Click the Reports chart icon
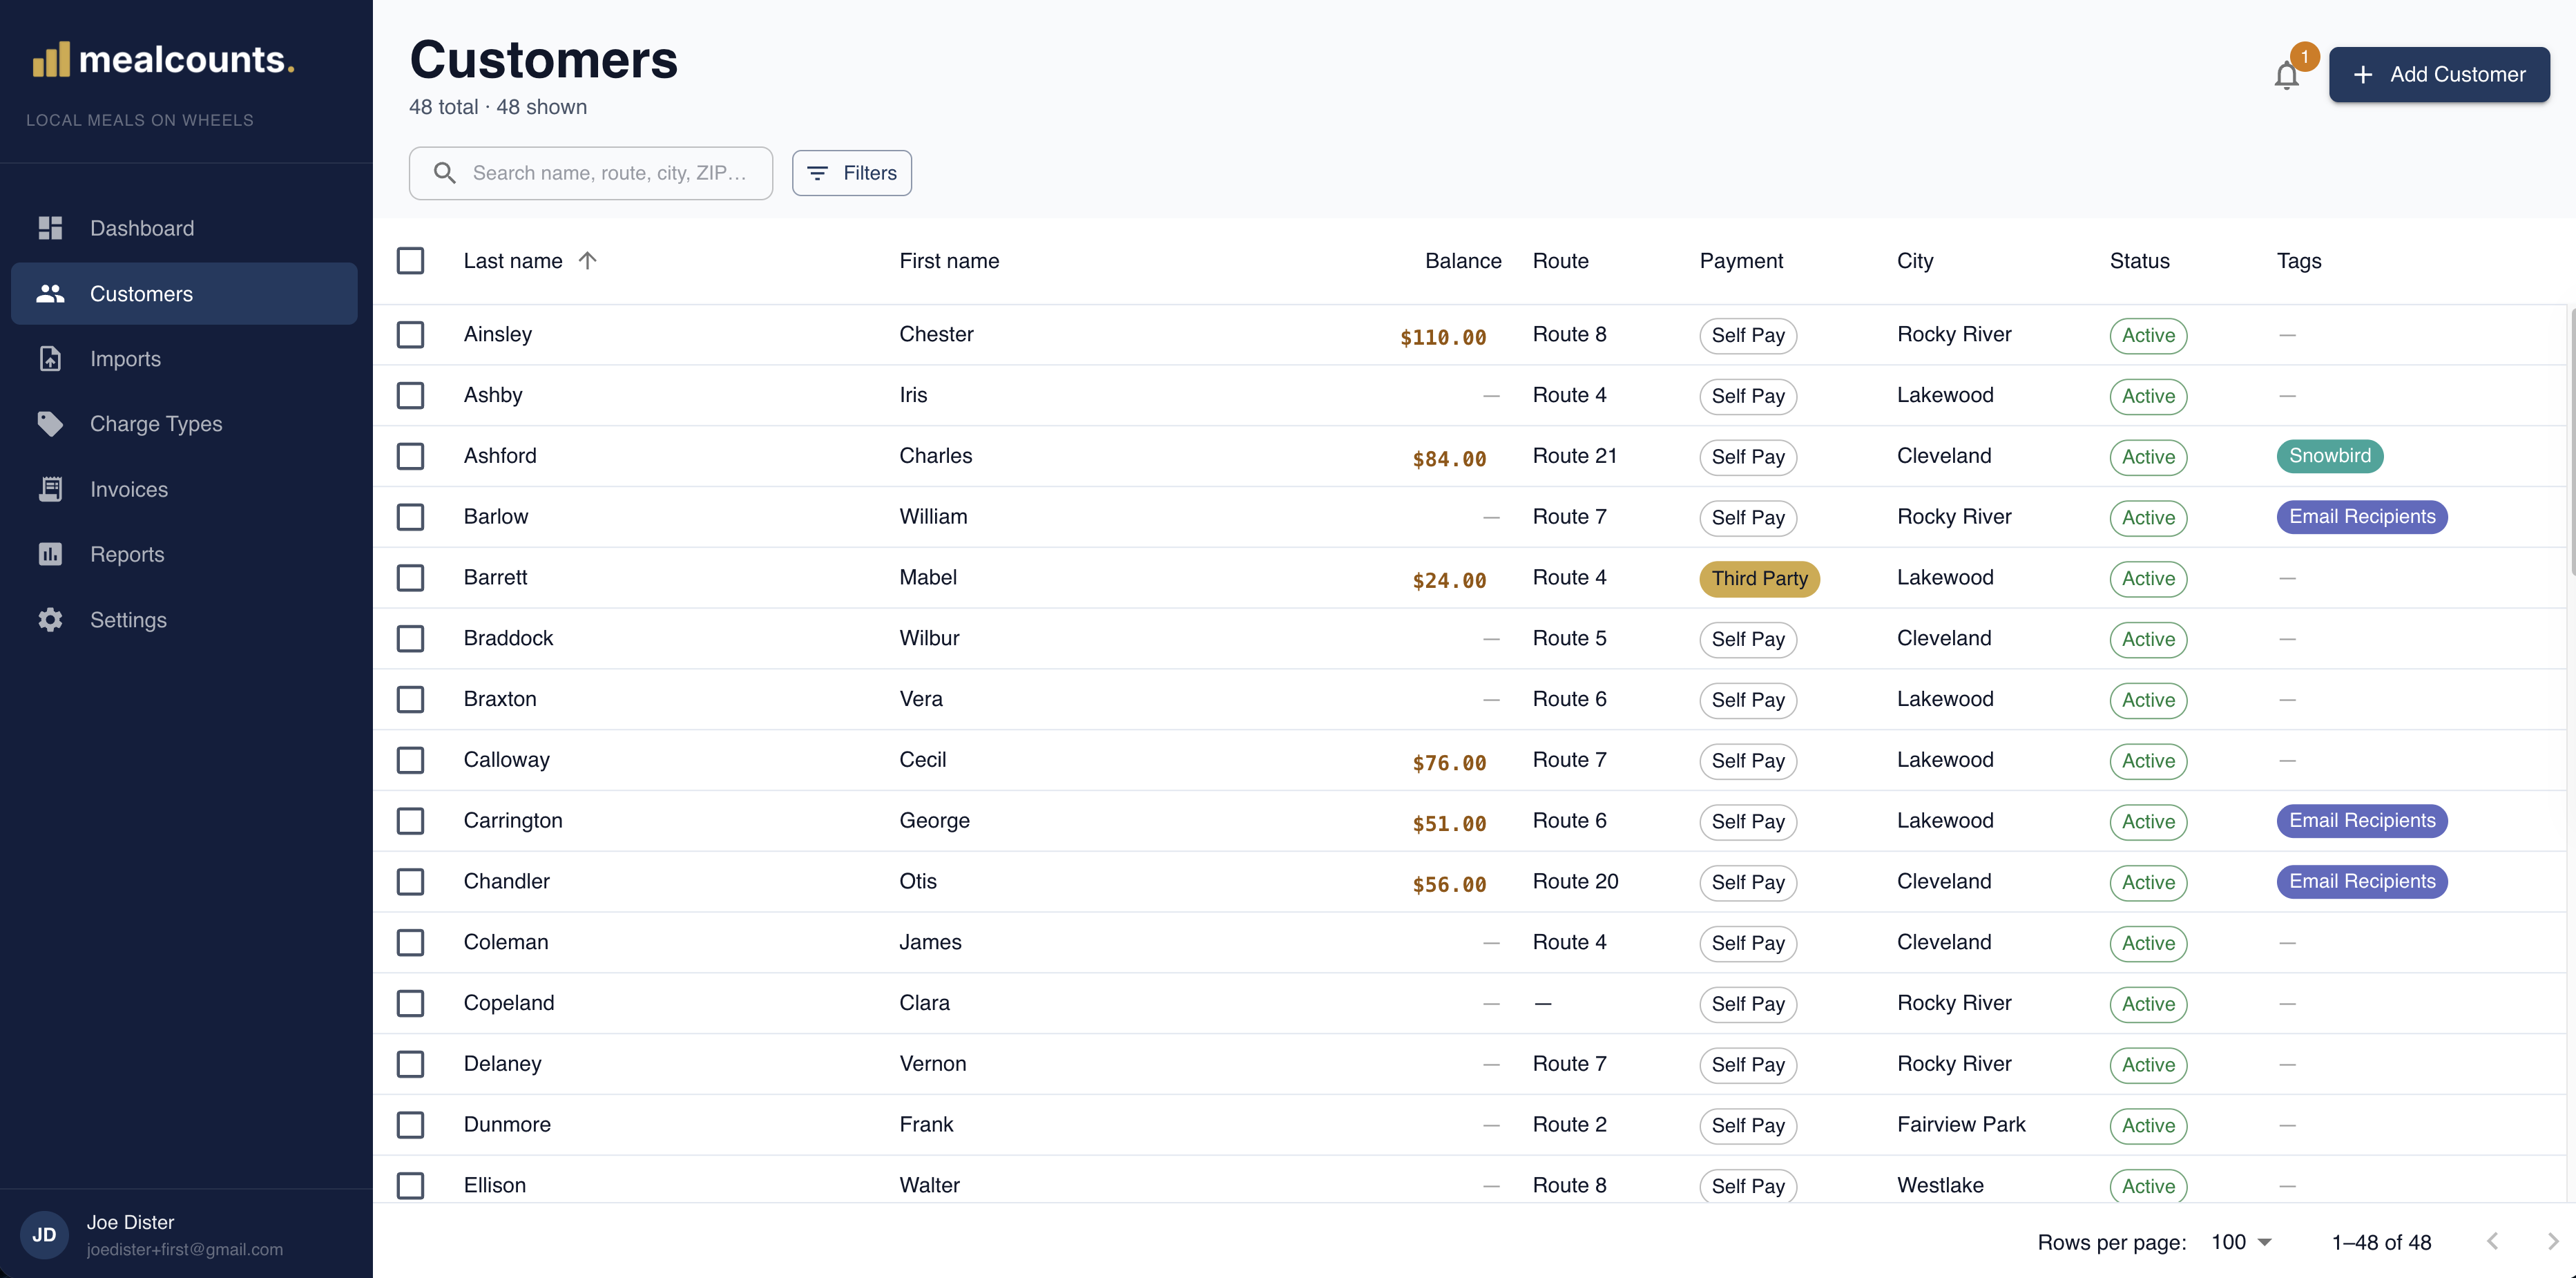Viewport: 2576px width, 1278px height. tap(50, 554)
